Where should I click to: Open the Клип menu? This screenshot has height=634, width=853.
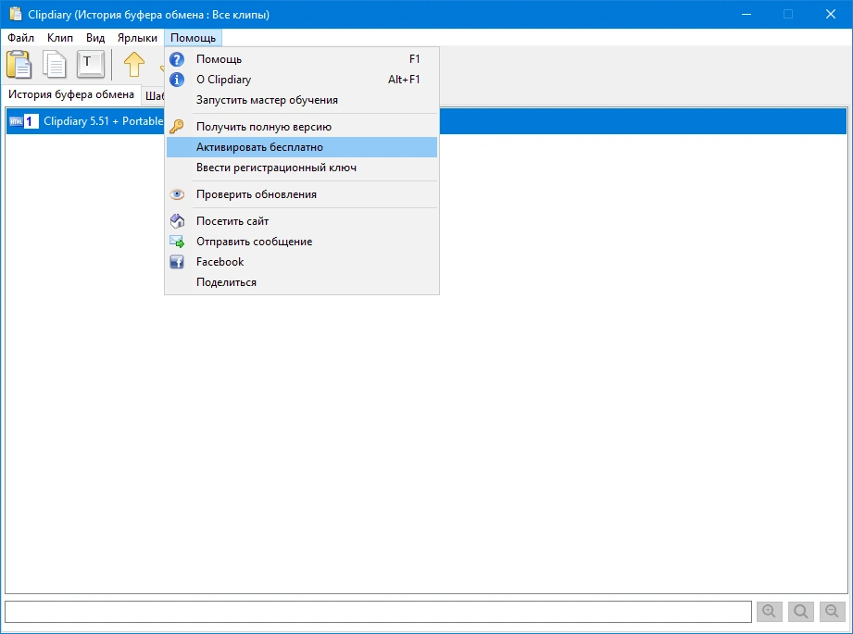pos(60,38)
